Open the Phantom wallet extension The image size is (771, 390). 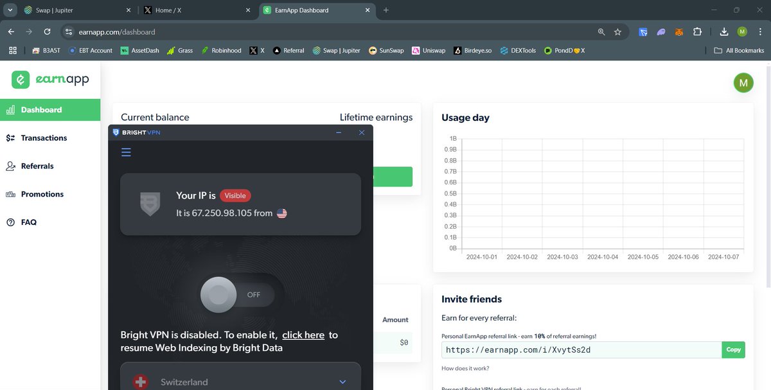click(x=661, y=31)
